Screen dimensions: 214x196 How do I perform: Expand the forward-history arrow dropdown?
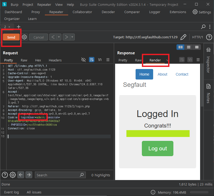click(72, 37)
